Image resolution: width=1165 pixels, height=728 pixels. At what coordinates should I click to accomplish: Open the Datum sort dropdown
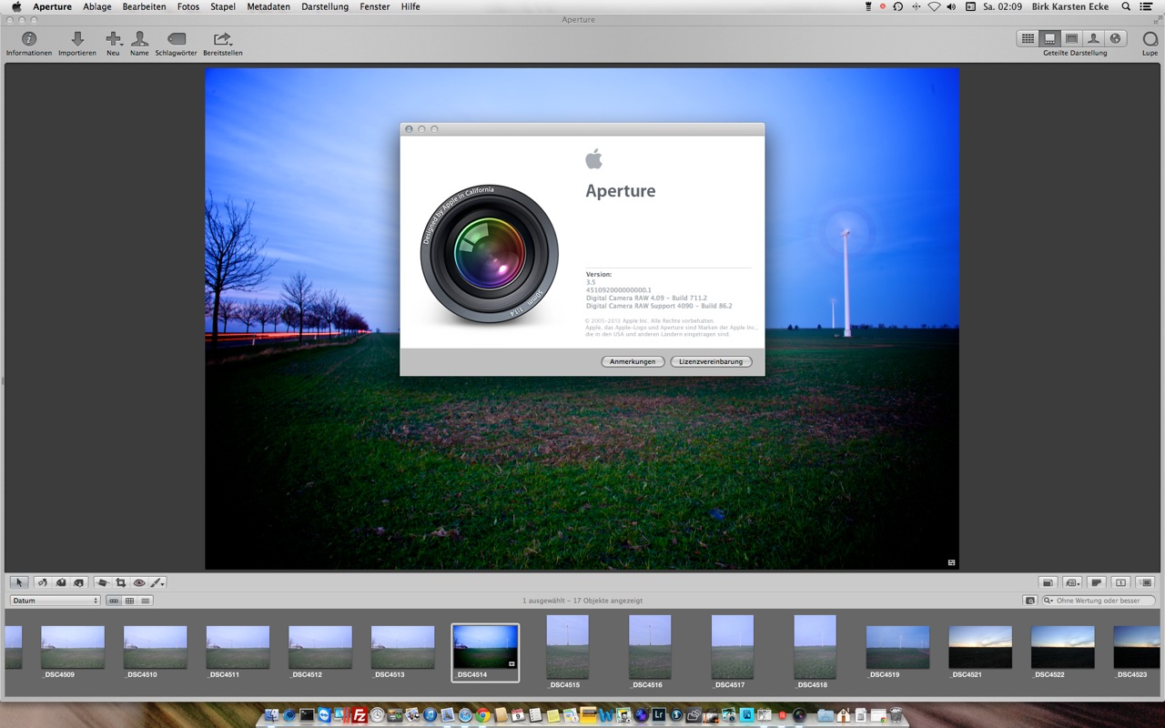[56, 601]
